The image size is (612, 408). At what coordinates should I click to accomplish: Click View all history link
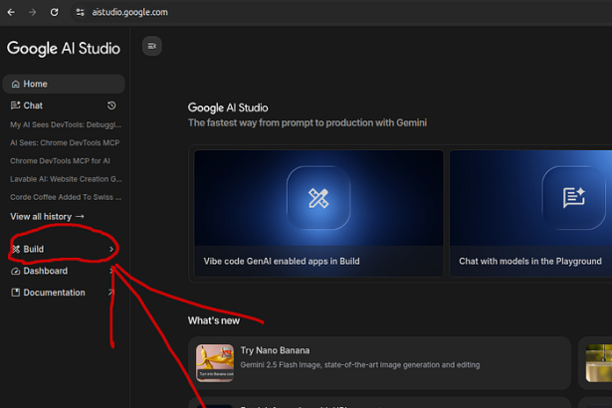click(x=47, y=216)
